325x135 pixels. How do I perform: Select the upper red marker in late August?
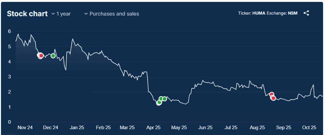click(272, 95)
